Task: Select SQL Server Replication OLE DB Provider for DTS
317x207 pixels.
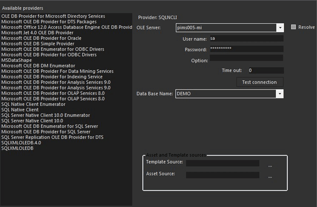Action: [x=52, y=137]
